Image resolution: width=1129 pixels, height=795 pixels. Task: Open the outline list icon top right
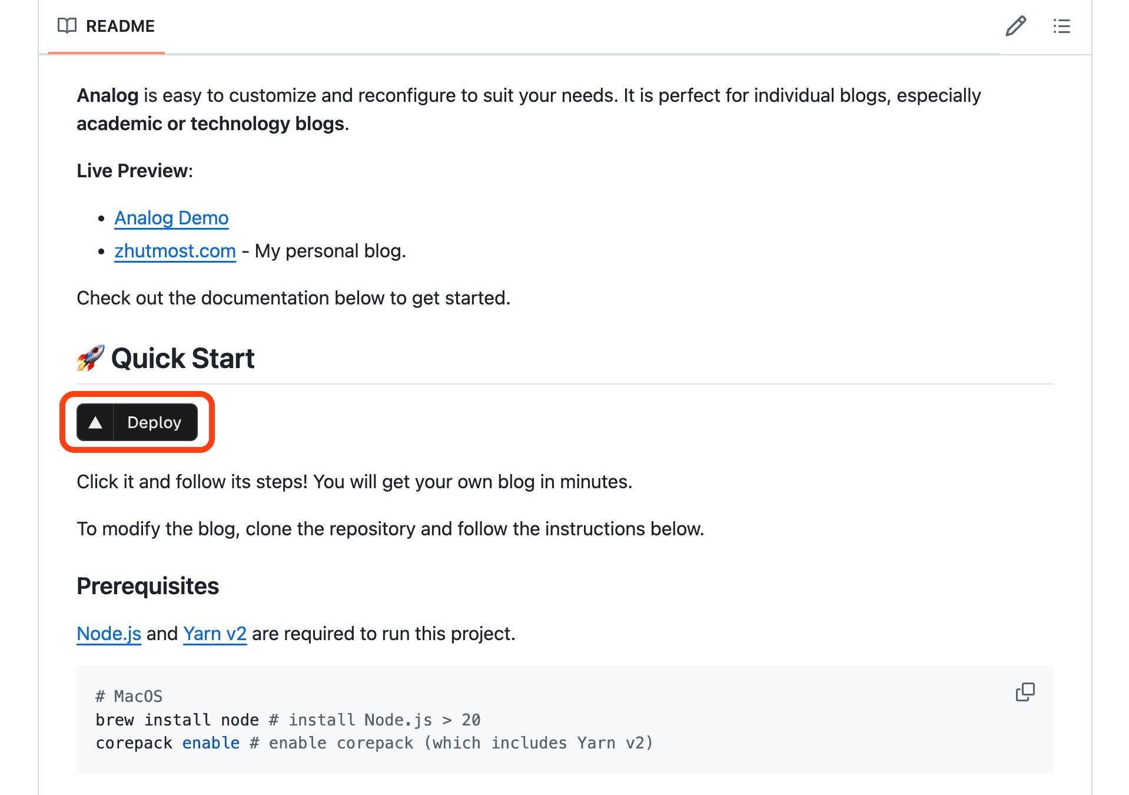[1061, 26]
